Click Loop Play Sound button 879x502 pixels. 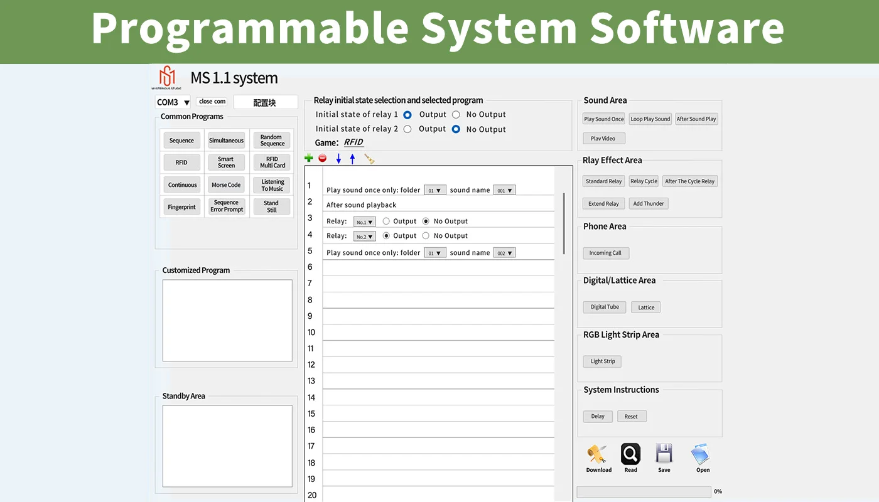650,119
